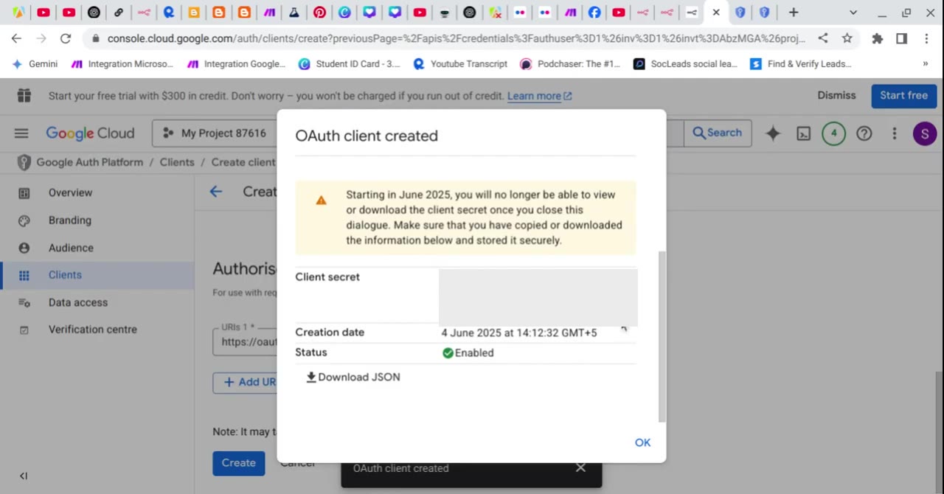The height and width of the screenshot is (494, 944).
Task: Dismiss the free trial banner
Action: (836, 95)
